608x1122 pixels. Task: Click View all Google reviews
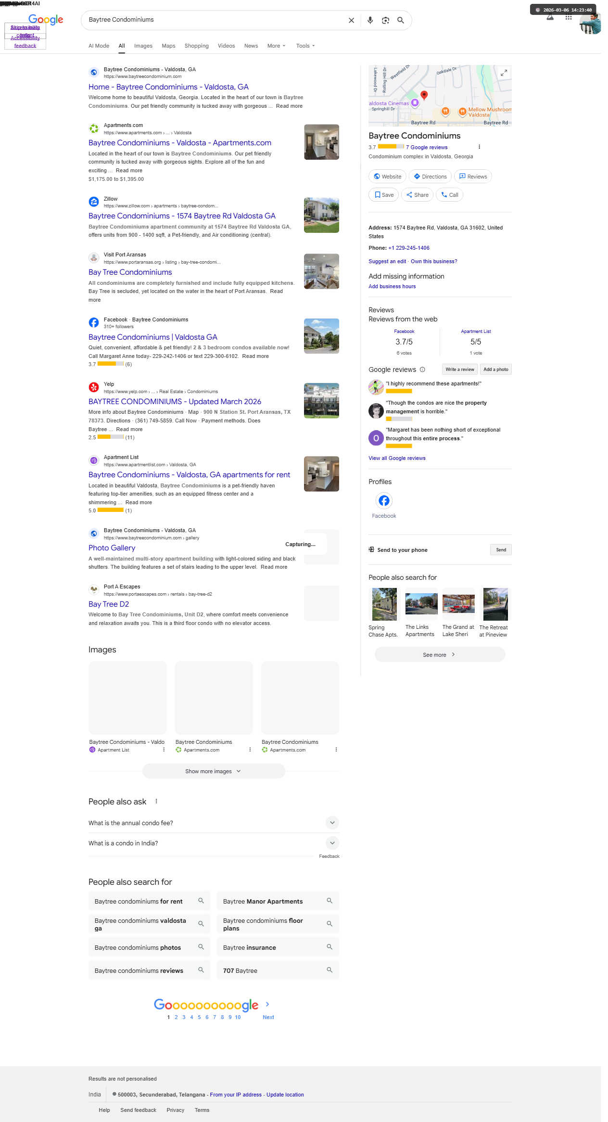coord(397,459)
